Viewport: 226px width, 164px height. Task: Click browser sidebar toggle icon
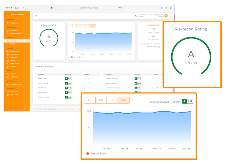click(16, 8)
